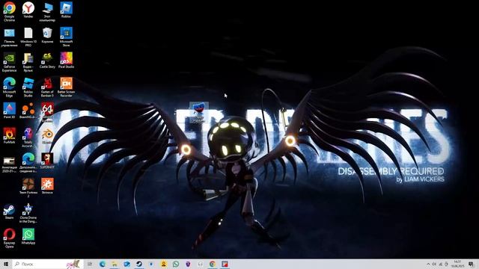
Task: Launch the SUPERHOT desktop shortcut
Action: [x=47, y=161]
